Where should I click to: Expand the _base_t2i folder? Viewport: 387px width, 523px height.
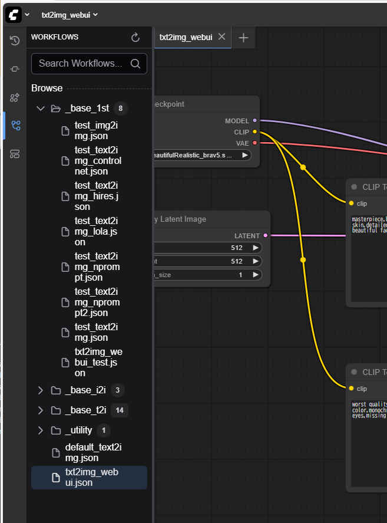[x=41, y=410]
